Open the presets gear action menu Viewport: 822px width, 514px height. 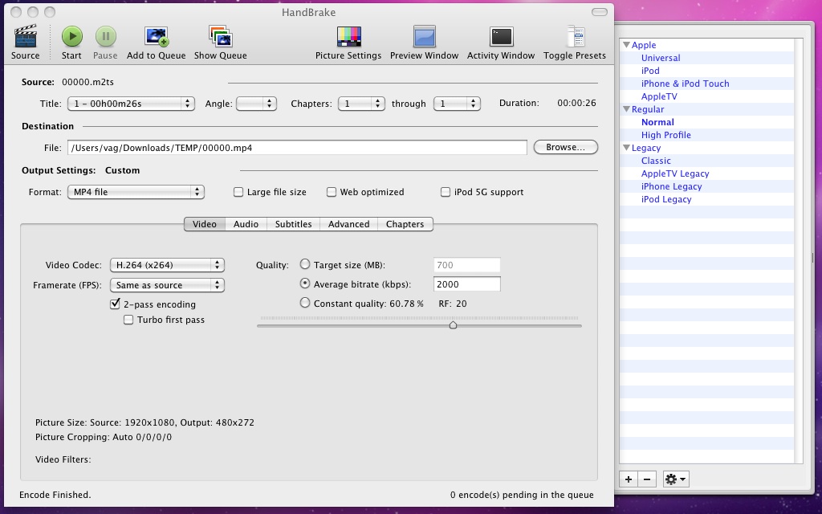pos(676,479)
